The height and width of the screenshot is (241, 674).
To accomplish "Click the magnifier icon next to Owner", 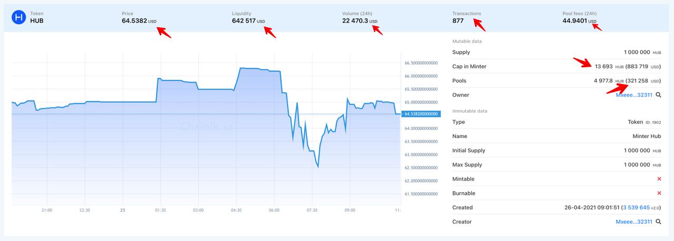I will [658, 95].
